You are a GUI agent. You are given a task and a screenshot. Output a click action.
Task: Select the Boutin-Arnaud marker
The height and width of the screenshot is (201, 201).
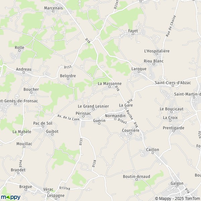(137, 180)
